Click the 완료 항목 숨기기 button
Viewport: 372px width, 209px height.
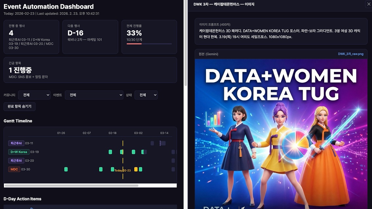point(19,107)
